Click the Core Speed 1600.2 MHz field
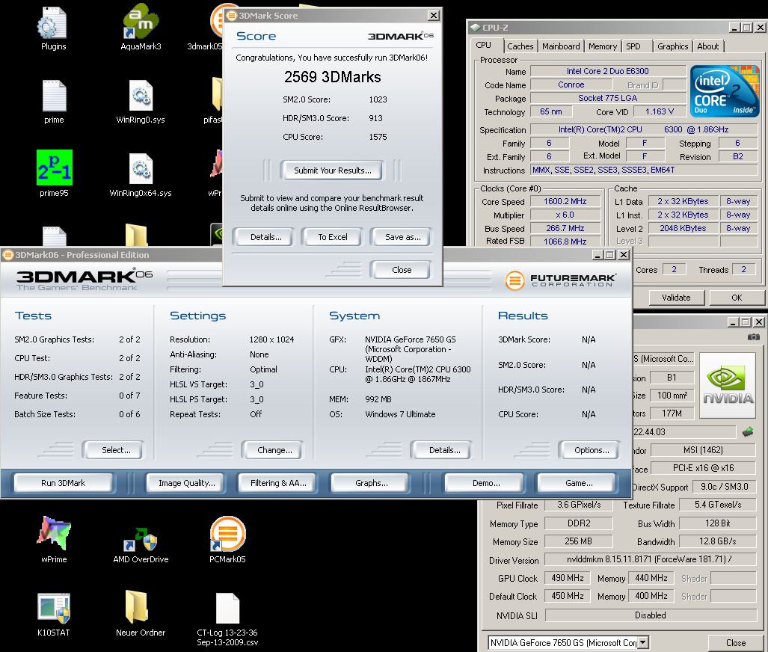Screen dimensions: 768x652 [565, 201]
